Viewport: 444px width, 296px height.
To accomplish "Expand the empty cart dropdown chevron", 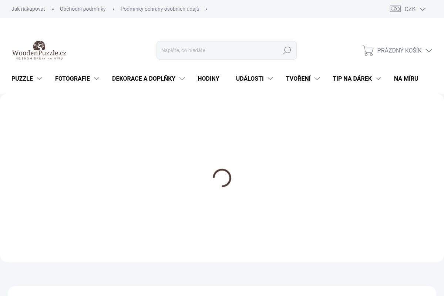I will click(429, 51).
